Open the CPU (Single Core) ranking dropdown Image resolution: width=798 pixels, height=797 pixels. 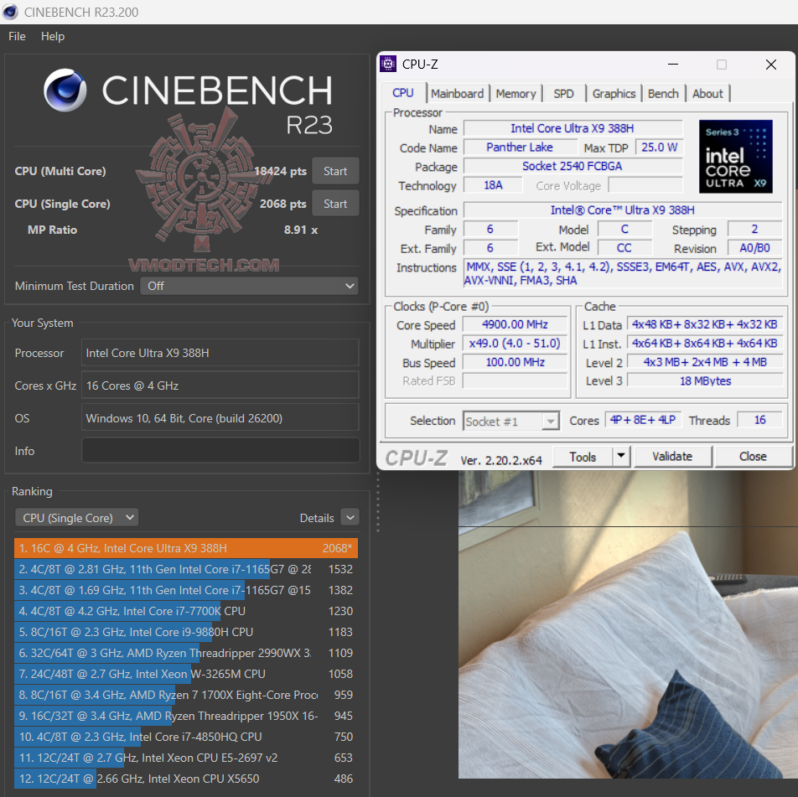point(77,518)
